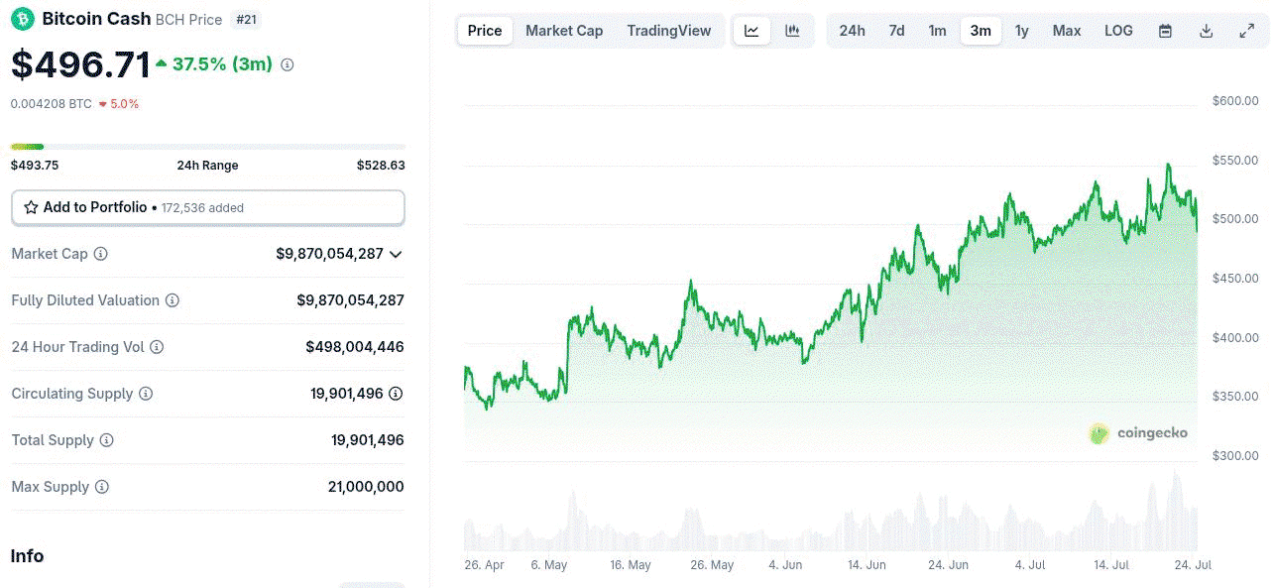Image resolution: width=1273 pixels, height=588 pixels.
Task: Set chart range to 7d
Action: pos(896,31)
